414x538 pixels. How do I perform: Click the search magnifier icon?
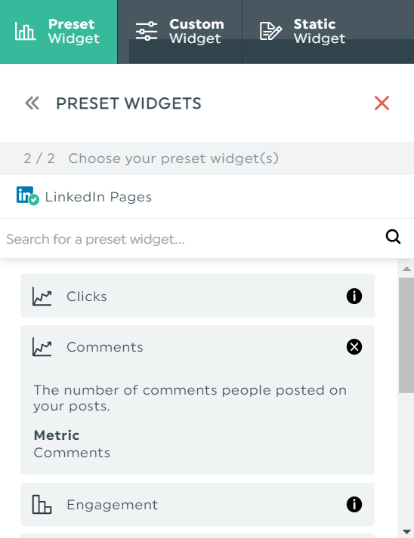(x=393, y=237)
